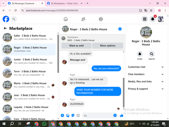Switch to the Marketplace browser tab
The image size is (169, 127).
65,3
